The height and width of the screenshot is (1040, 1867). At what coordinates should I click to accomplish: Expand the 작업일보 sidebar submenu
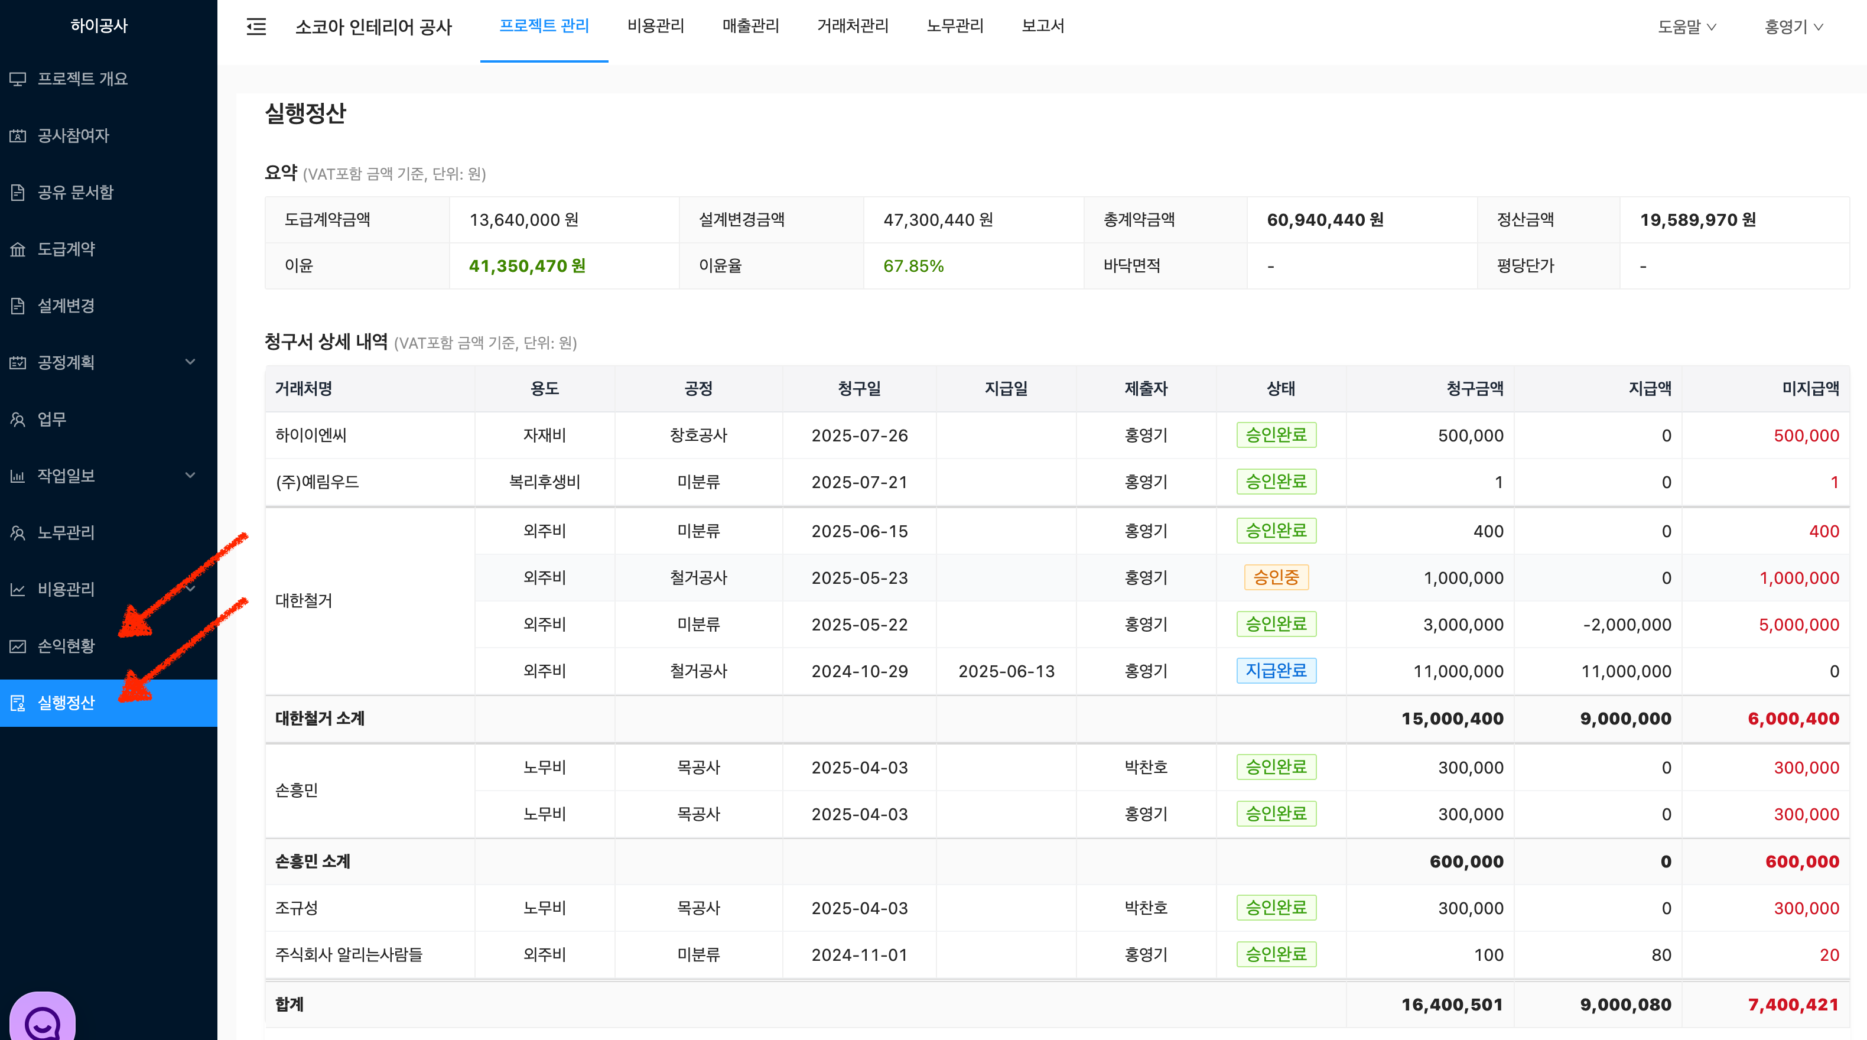coord(190,476)
